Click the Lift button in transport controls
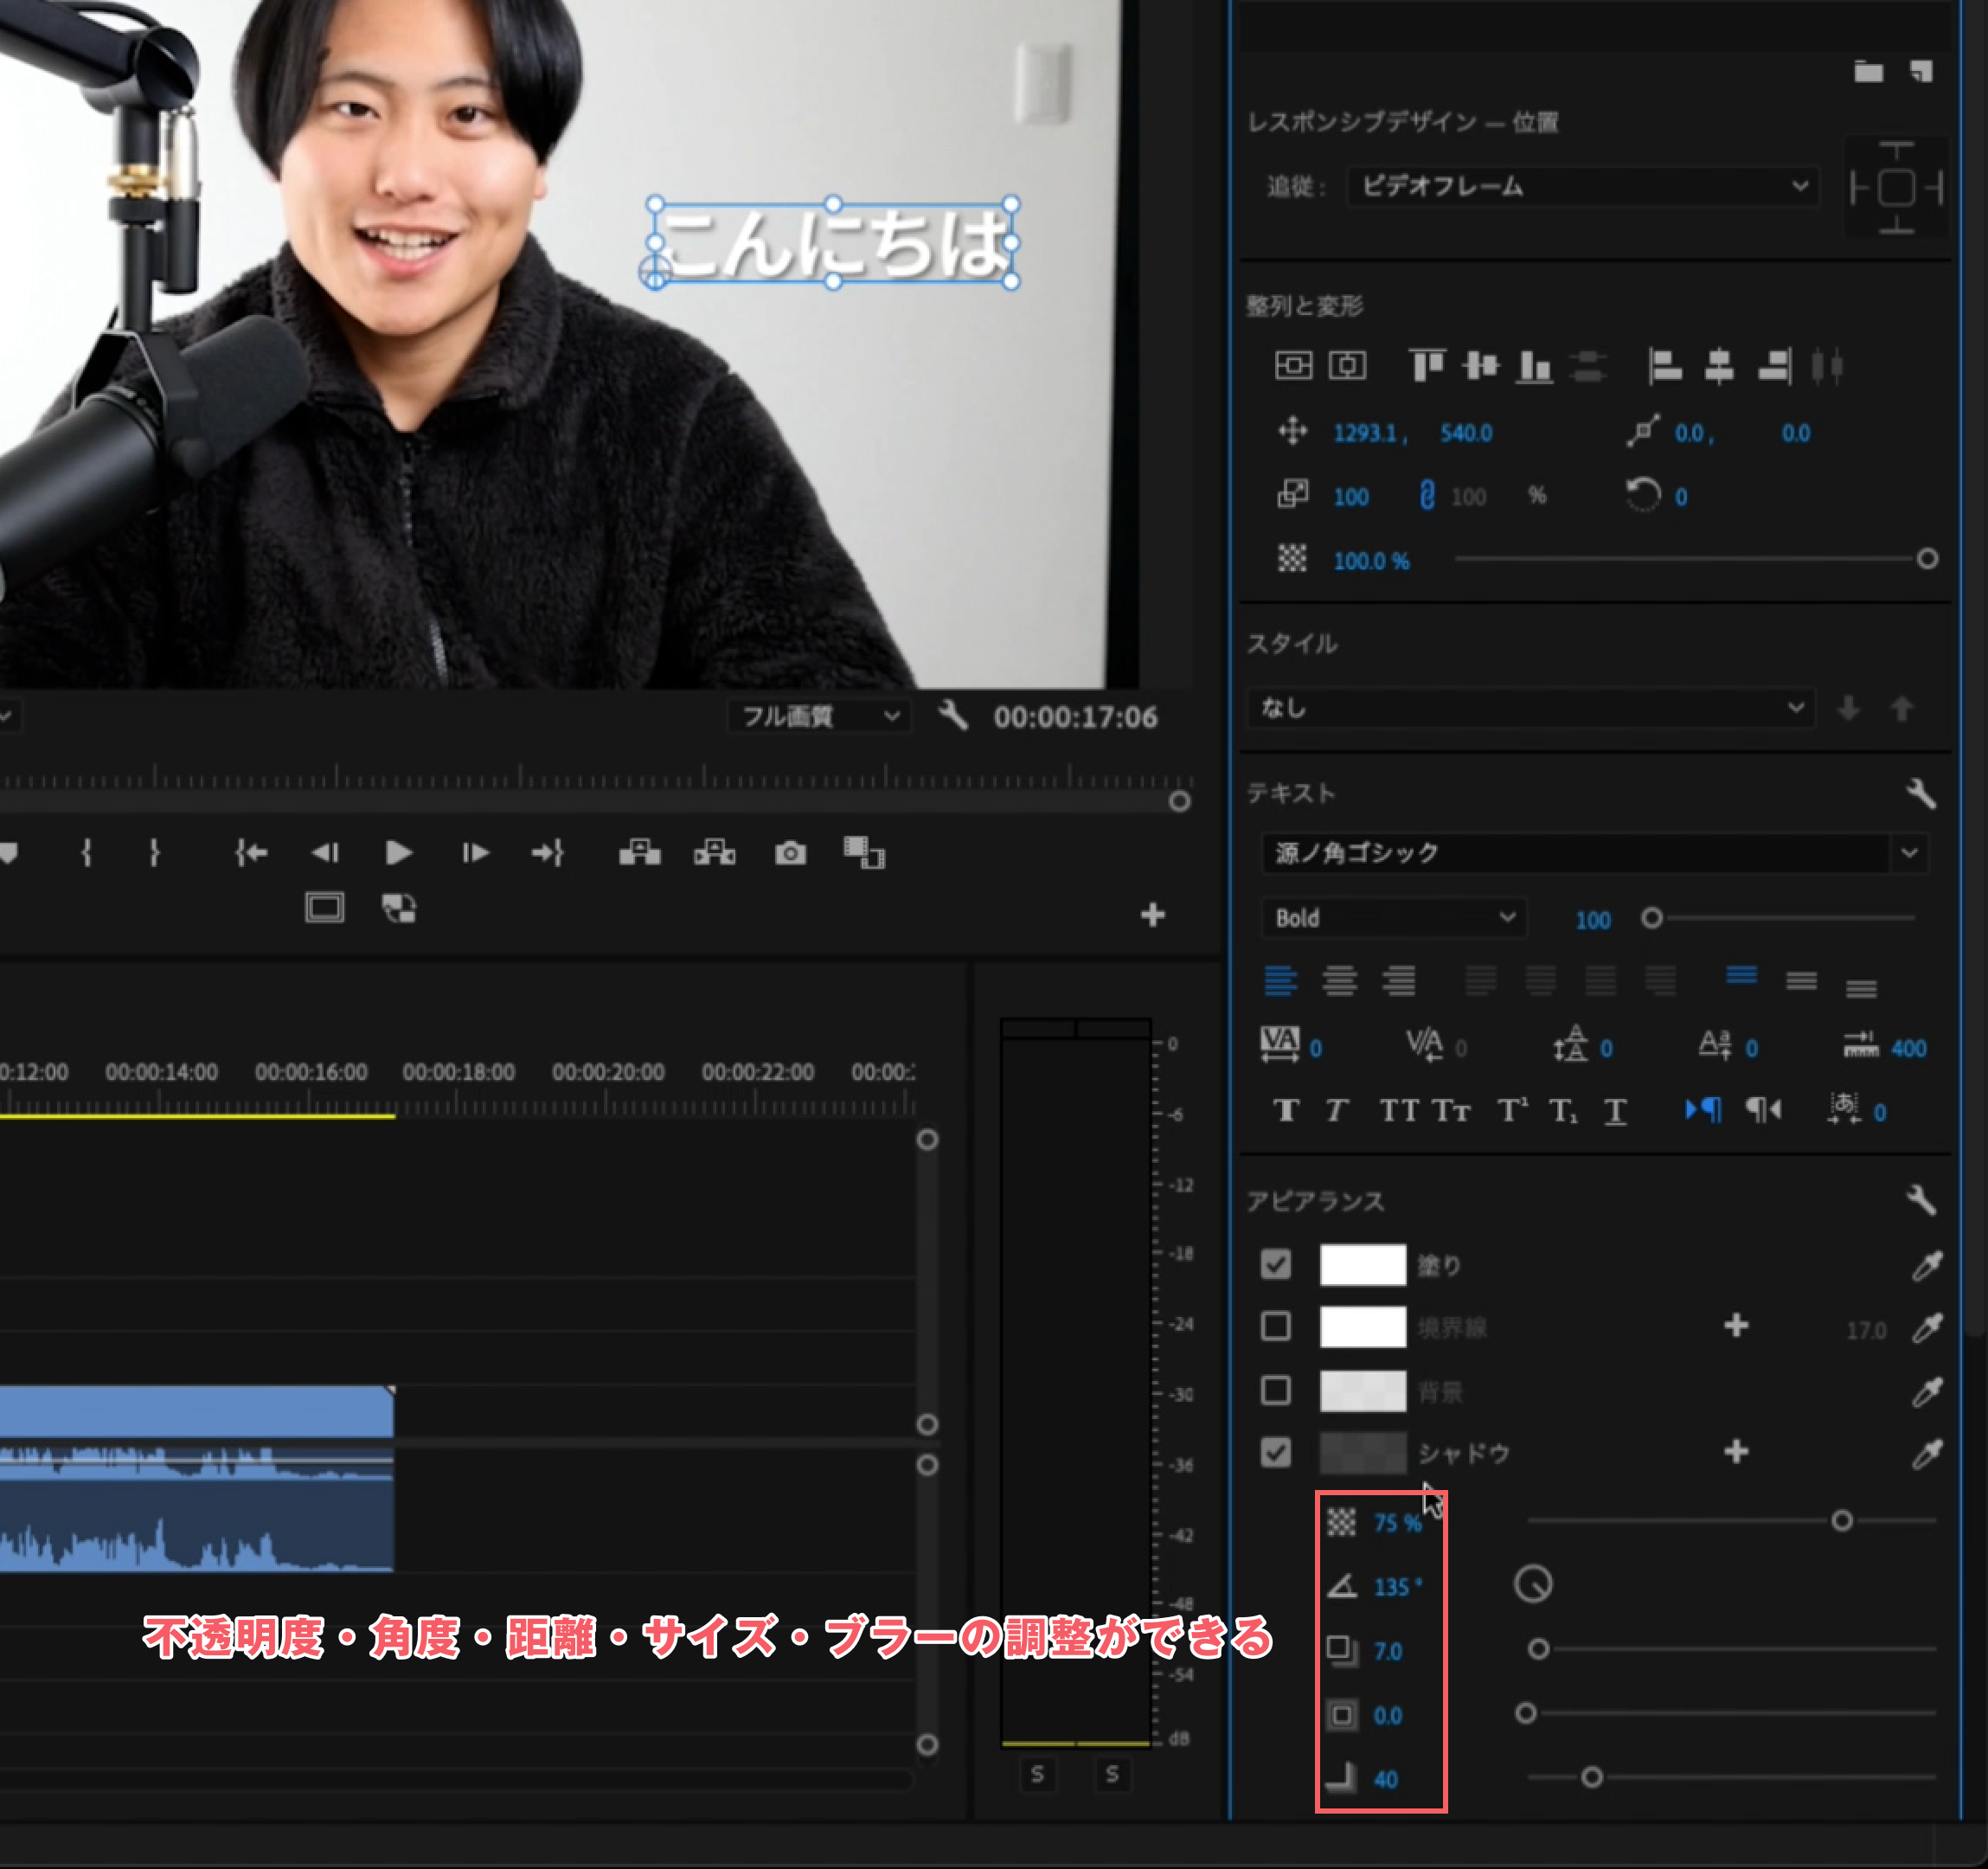The width and height of the screenshot is (1988, 1869). point(640,853)
